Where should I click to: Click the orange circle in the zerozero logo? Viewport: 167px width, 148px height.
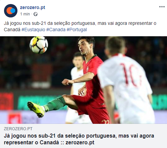point(9,11)
